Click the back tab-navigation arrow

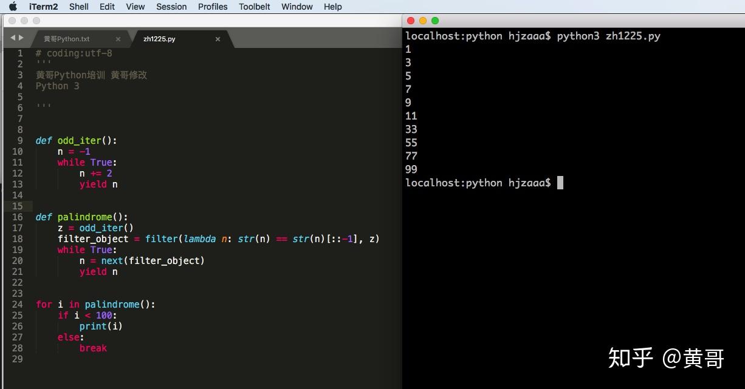pos(15,38)
